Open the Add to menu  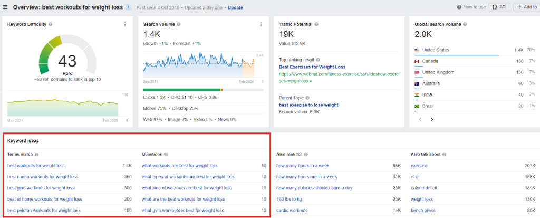(x=526, y=7)
